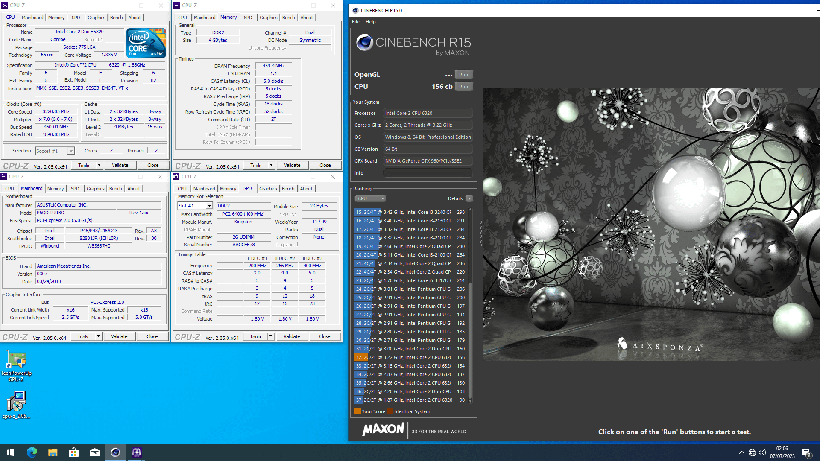Click the CPU-Z taskbar icon
The height and width of the screenshot is (461, 820).
coord(136,452)
